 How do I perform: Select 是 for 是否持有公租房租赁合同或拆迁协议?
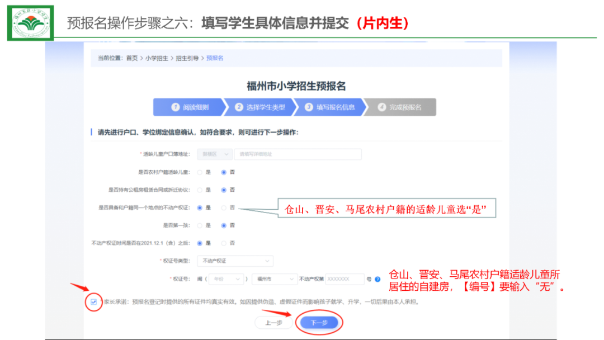coord(200,190)
